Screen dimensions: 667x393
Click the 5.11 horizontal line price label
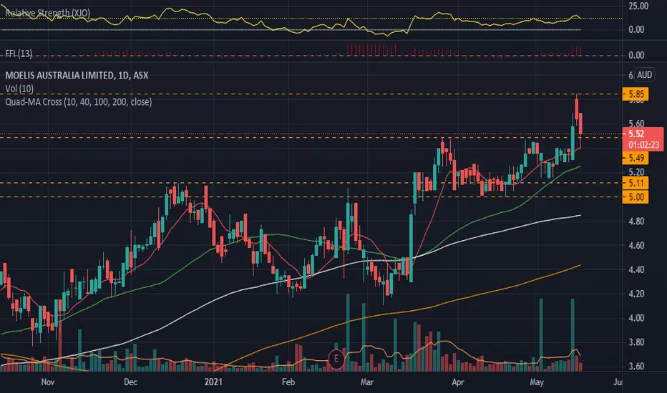tap(636, 183)
